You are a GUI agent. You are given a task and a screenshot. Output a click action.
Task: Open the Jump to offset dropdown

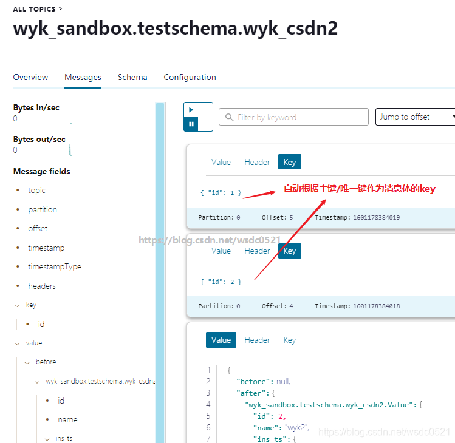416,117
